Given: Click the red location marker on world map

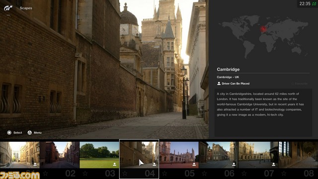Looking at the screenshot, I should point(263,29).
